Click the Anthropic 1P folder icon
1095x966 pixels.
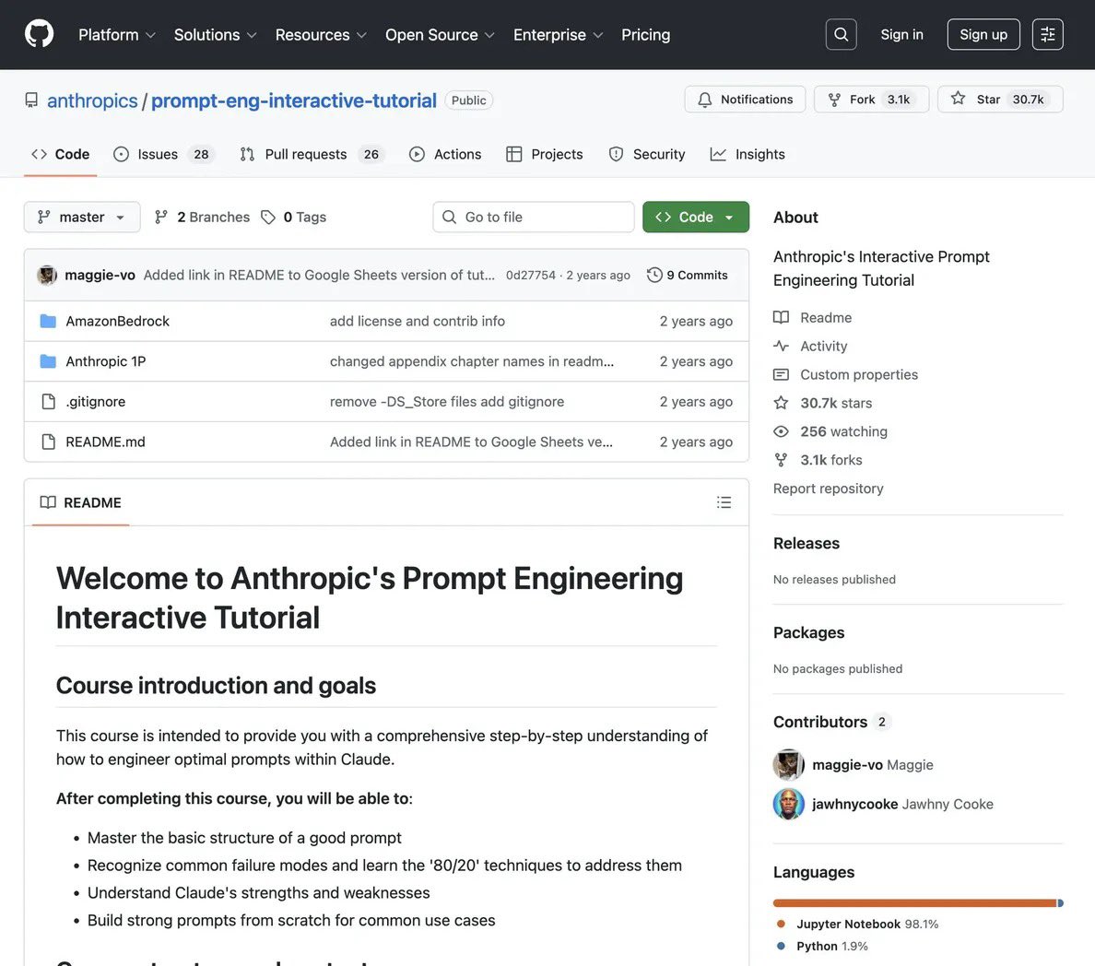[x=48, y=361]
